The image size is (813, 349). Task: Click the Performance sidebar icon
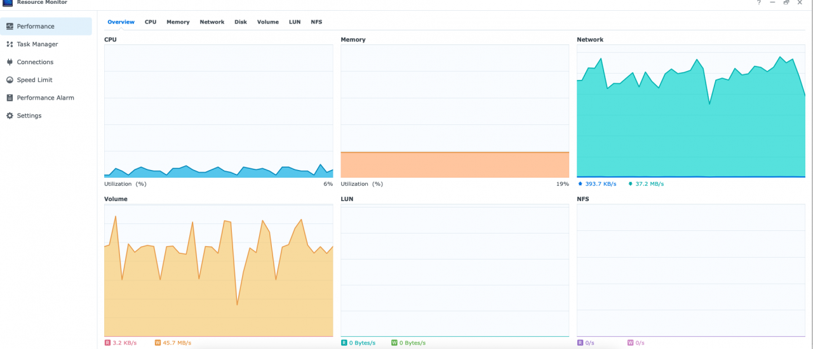click(10, 27)
